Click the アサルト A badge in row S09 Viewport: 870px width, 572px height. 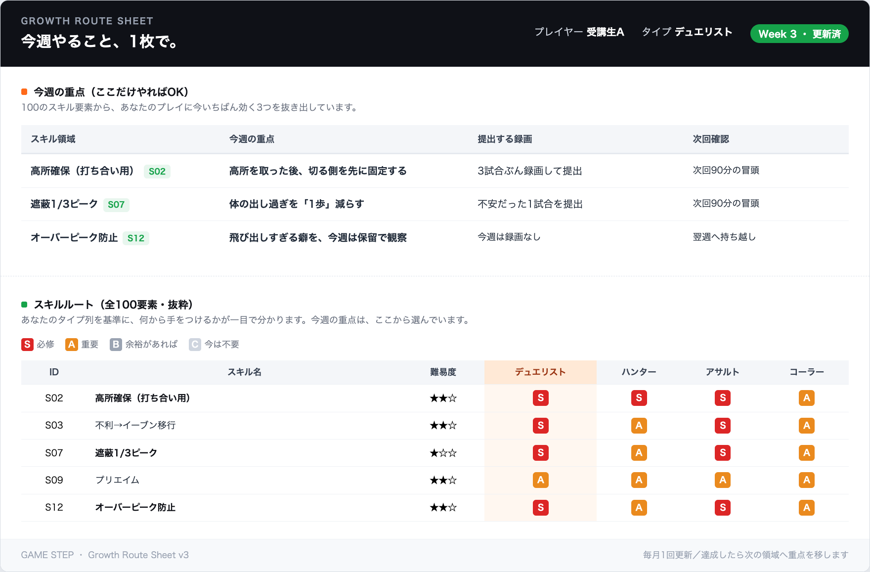coord(723,480)
